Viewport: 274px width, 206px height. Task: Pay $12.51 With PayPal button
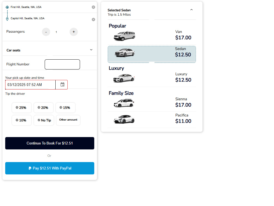50,168
